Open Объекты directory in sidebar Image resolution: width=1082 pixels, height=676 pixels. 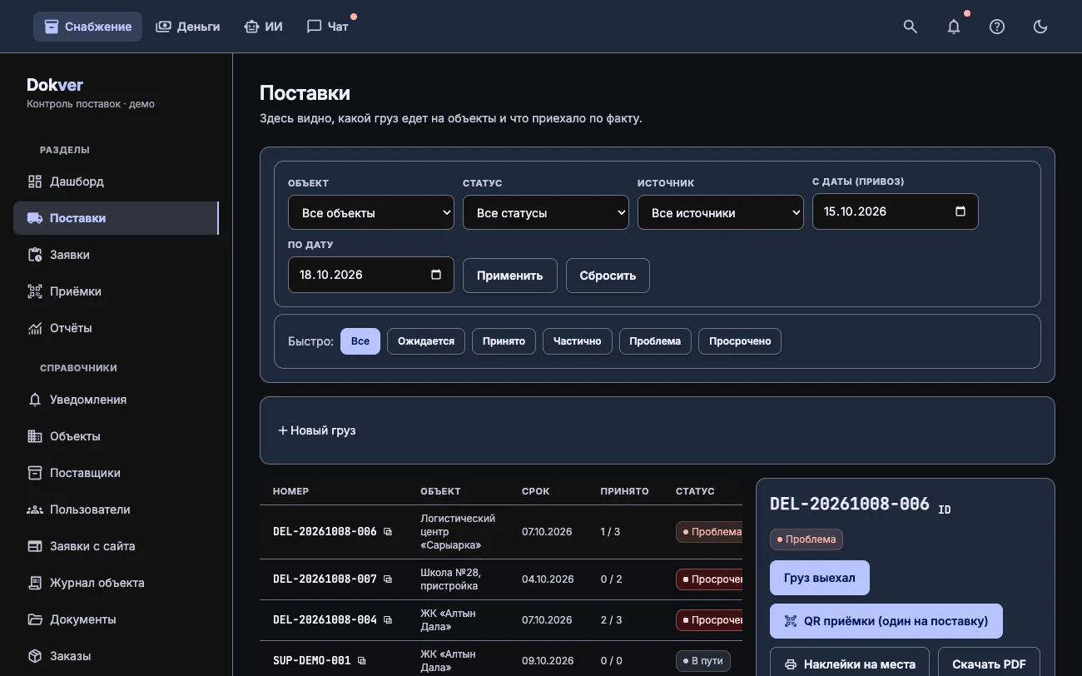(116, 436)
